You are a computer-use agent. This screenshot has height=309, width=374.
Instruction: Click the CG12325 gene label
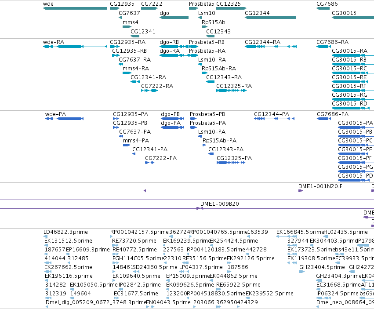click(229, 4)
